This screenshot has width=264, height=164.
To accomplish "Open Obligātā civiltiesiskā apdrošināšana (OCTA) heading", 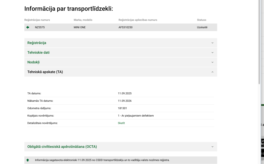I will point(62,147).
